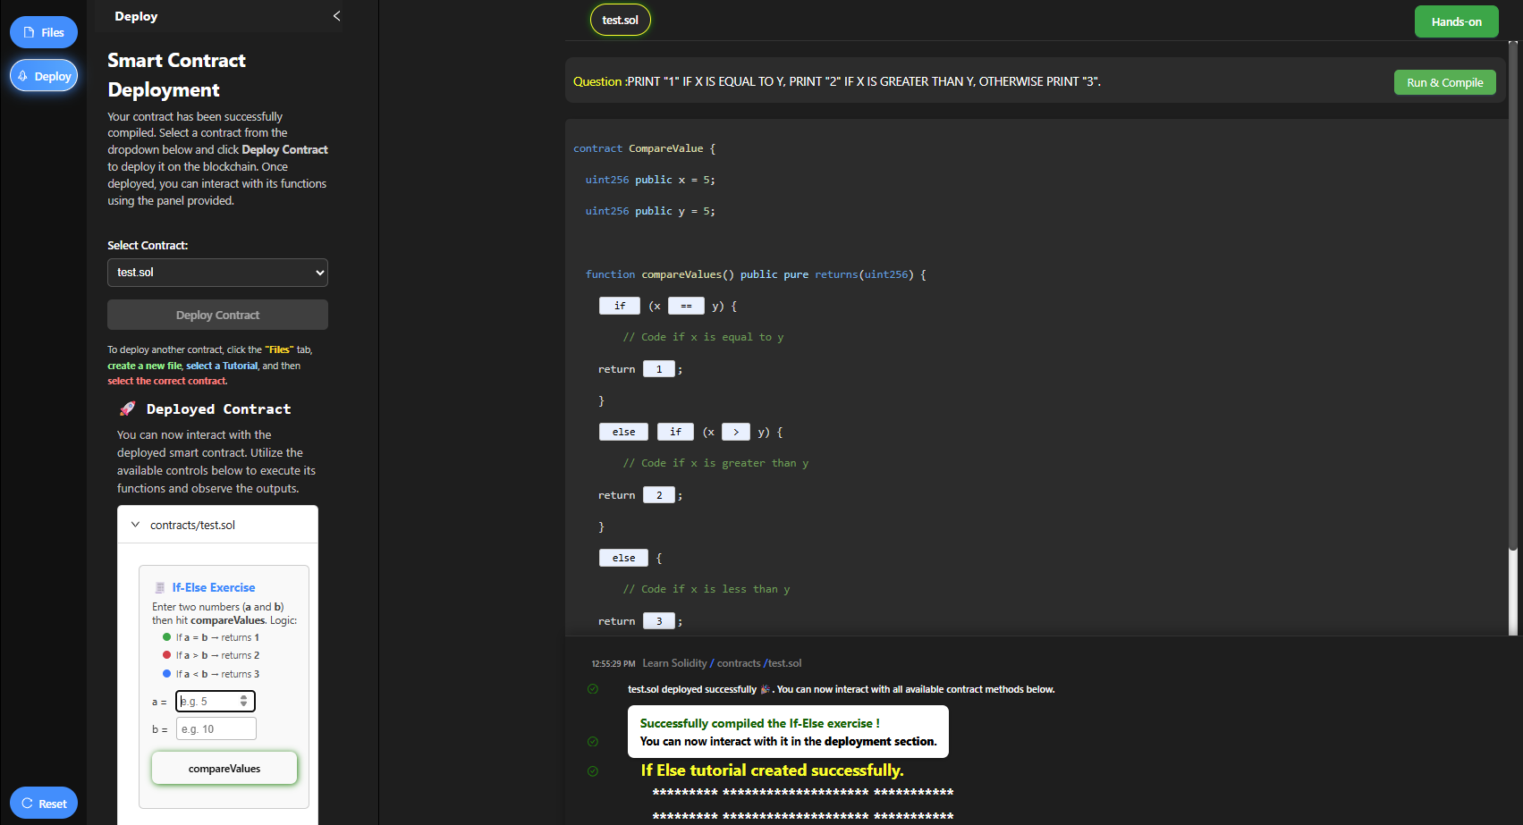1523x825 pixels.
Task: Select the test.sol file tab
Action: pos(620,20)
